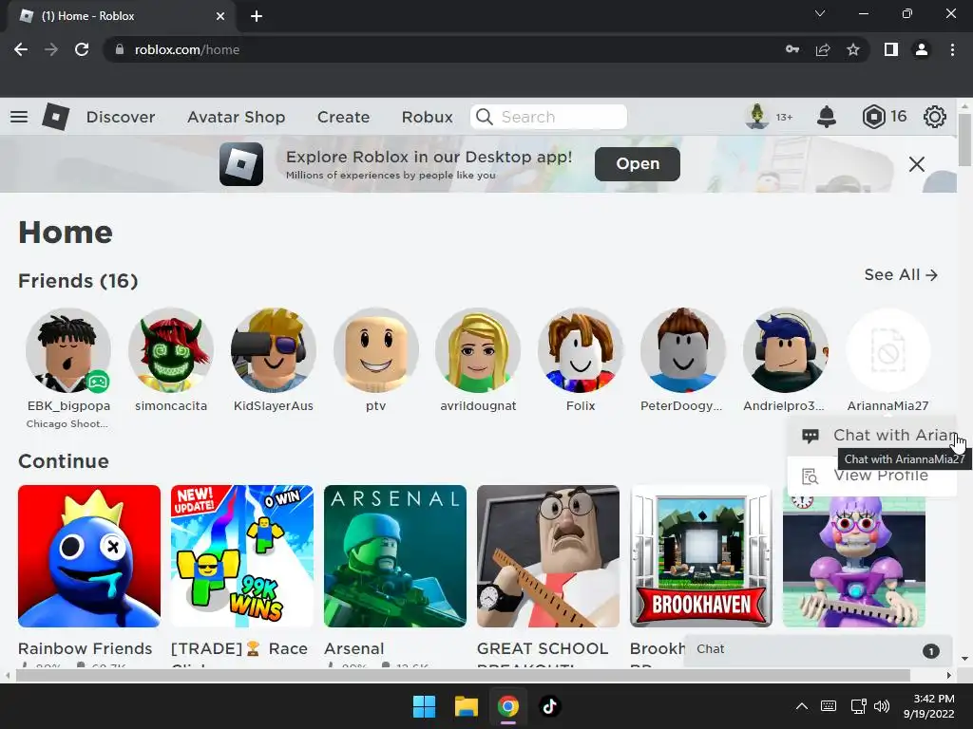Viewport: 973px width, 729px height.
Task: Open AriannaMia27's blocked avatar
Action: point(888,350)
